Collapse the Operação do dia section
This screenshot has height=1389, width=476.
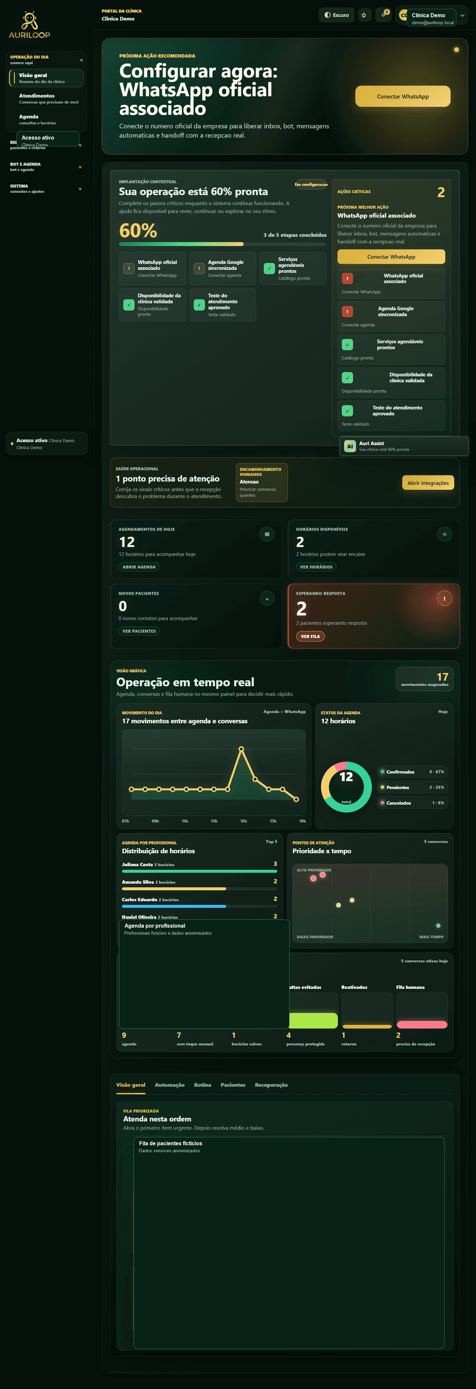tap(81, 60)
